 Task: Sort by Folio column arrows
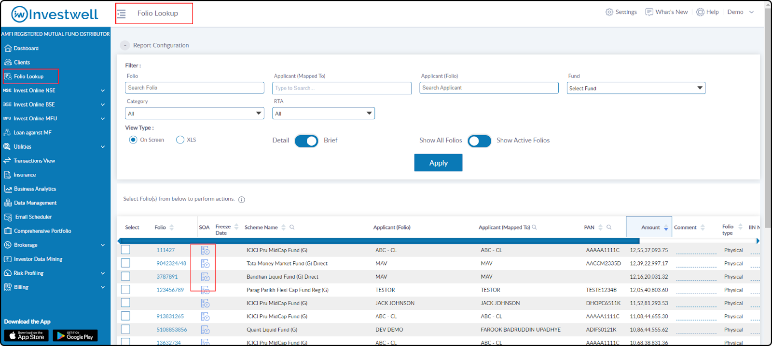tap(172, 227)
